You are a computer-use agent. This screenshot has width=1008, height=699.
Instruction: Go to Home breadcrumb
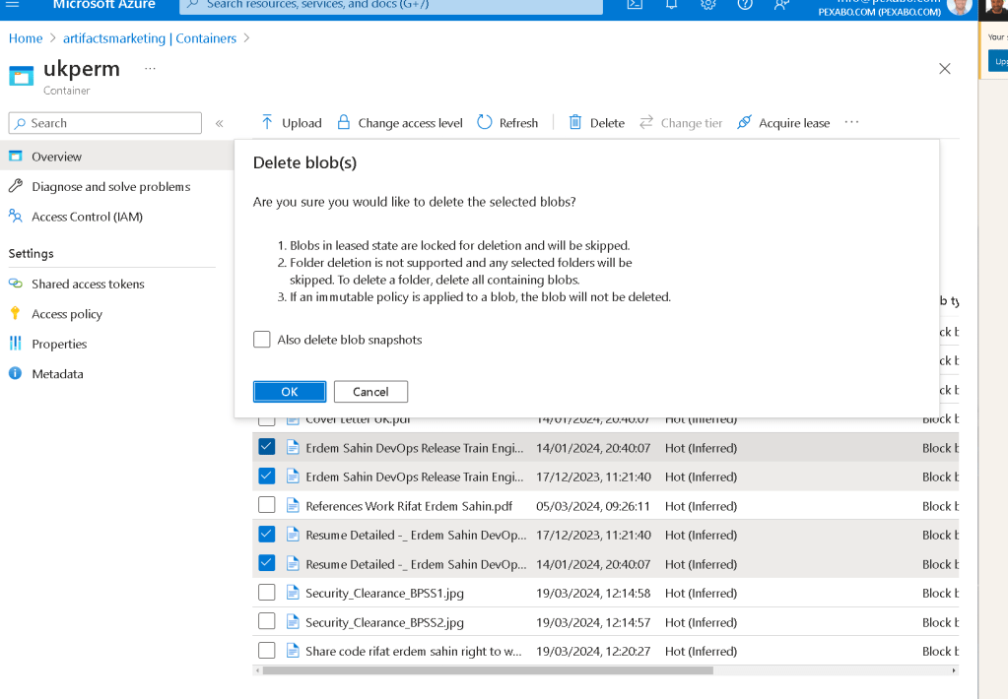(x=26, y=38)
